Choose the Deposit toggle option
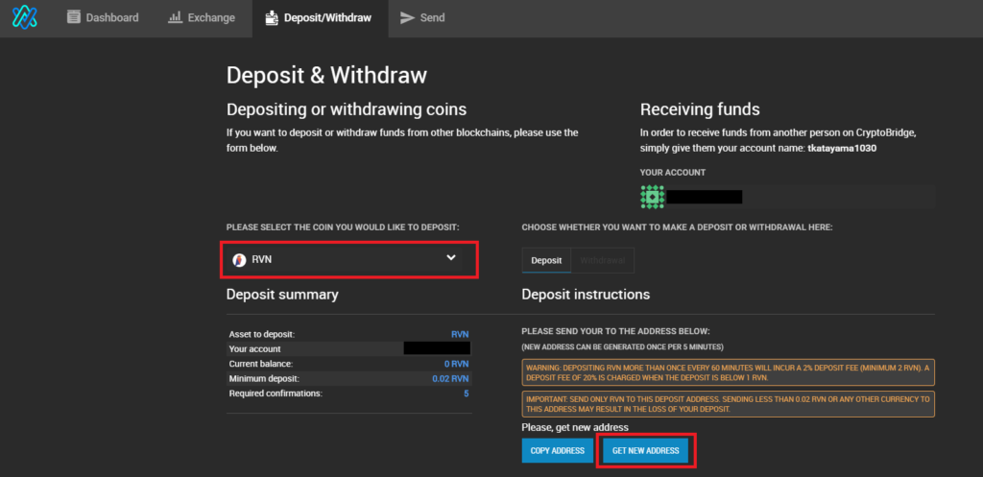Image resolution: width=983 pixels, height=477 pixels. click(x=546, y=260)
